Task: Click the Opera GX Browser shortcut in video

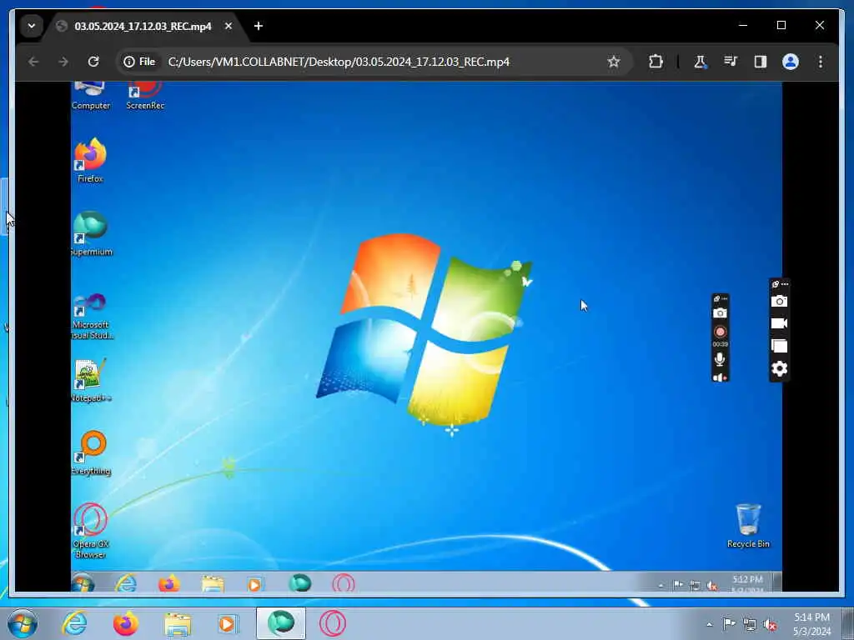Action: click(x=91, y=531)
